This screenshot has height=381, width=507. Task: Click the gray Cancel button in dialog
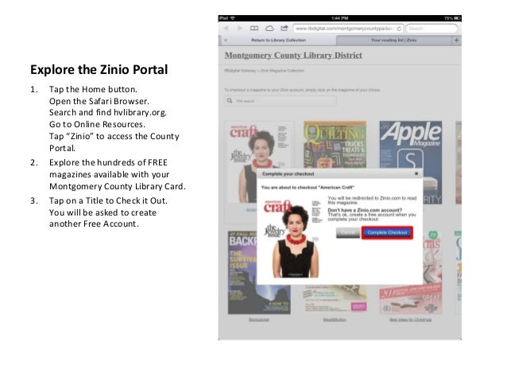coord(348,233)
